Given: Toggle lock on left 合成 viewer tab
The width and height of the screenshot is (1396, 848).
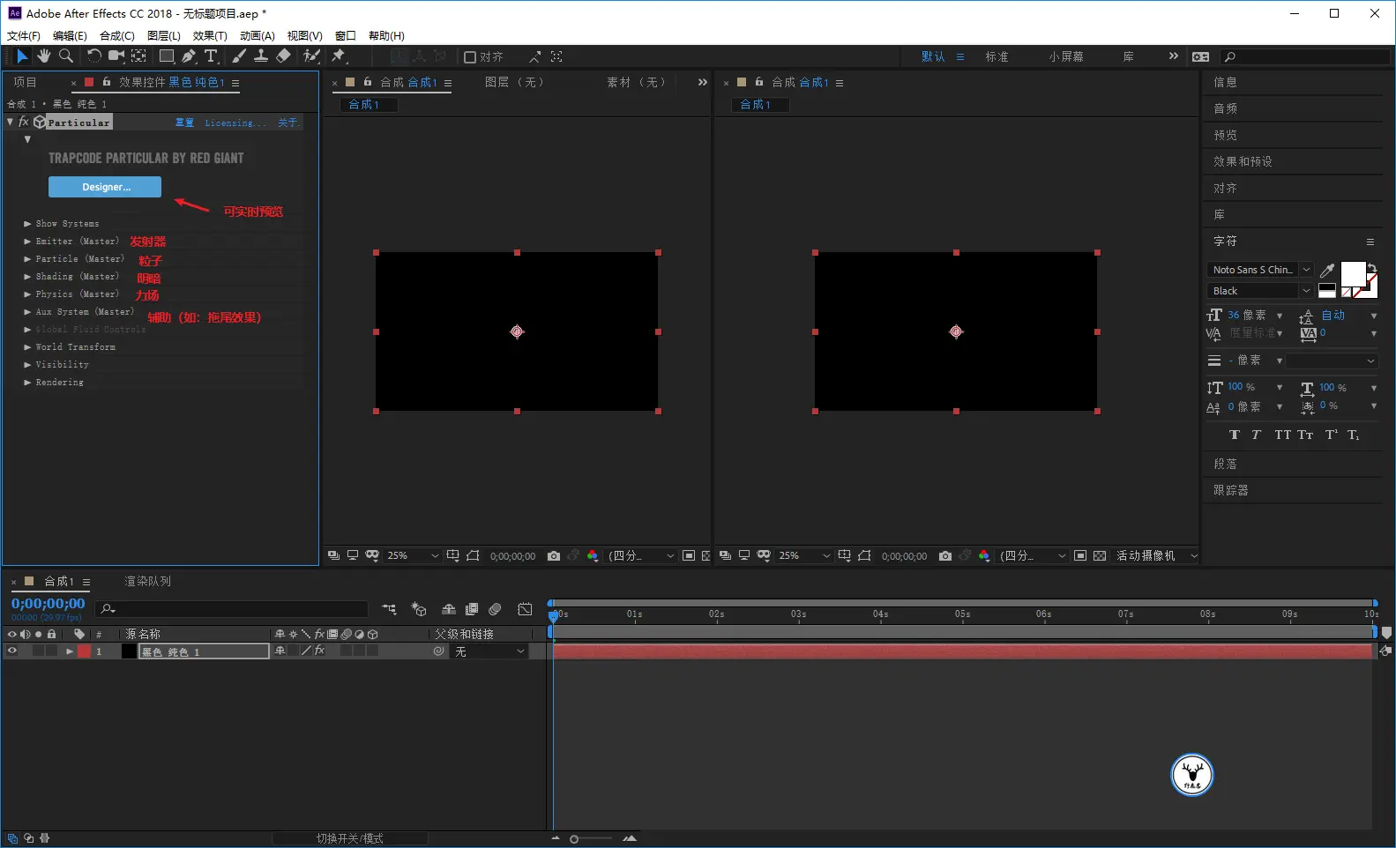Looking at the screenshot, I should click(367, 82).
